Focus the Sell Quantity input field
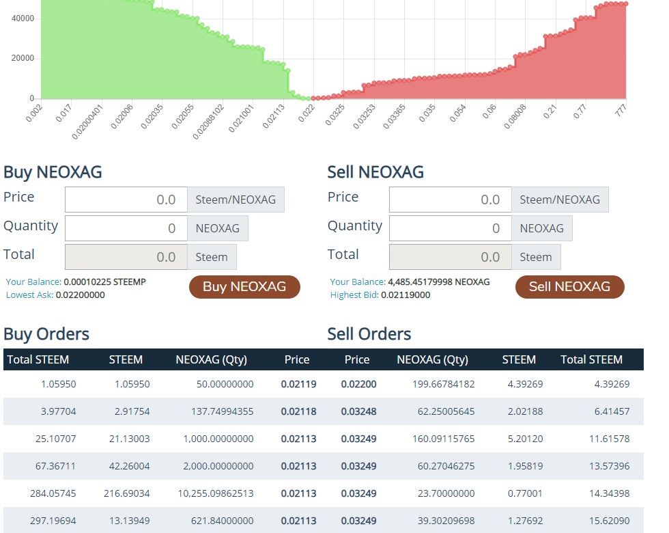The width and height of the screenshot is (669, 533). click(451, 228)
